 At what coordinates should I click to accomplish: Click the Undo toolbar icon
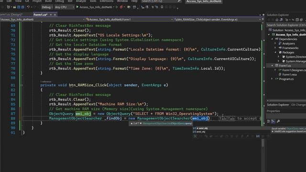(28, 7)
